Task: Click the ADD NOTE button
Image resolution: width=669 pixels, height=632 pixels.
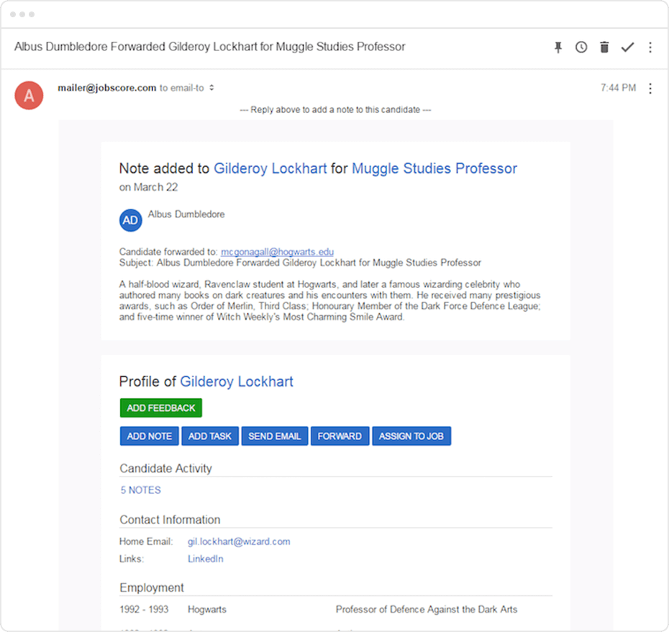Action: (150, 436)
